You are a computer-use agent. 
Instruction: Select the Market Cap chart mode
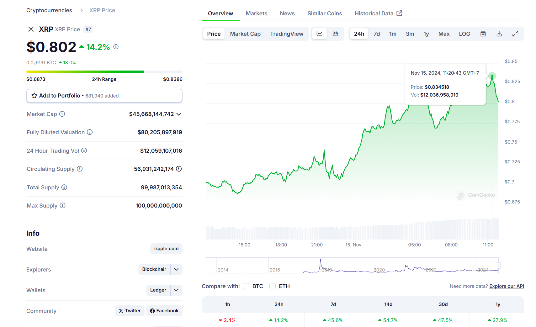pos(245,34)
